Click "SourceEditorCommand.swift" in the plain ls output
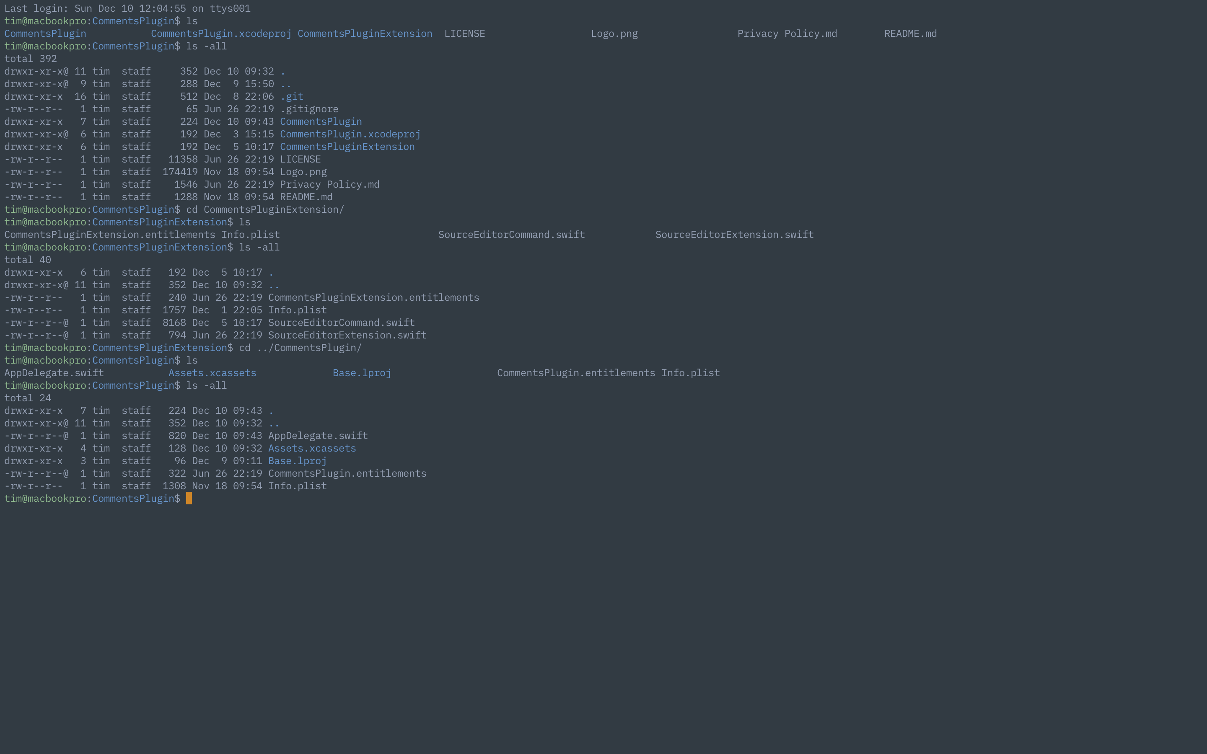This screenshot has width=1207, height=754. (x=512, y=235)
